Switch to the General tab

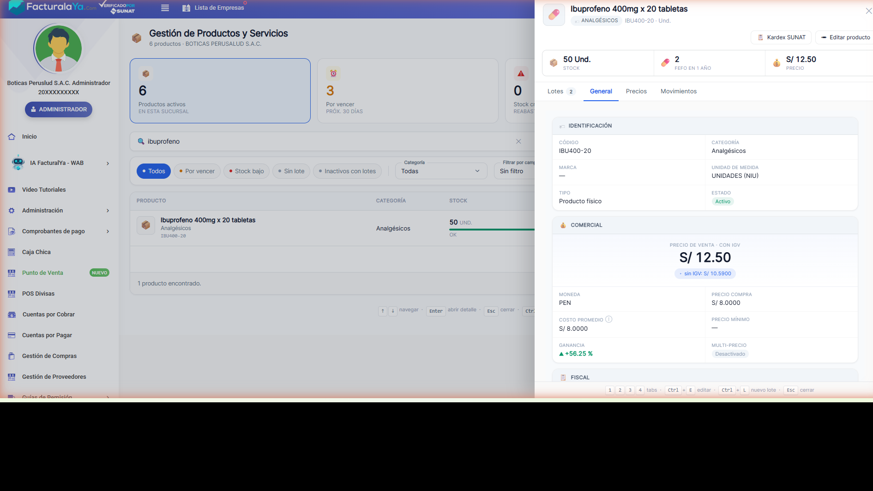click(x=601, y=91)
